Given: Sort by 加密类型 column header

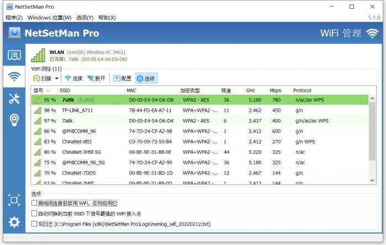Looking at the screenshot, I should pos(198,91).
